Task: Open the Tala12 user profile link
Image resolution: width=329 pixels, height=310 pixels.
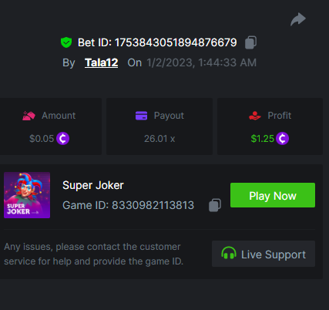Action: [102, 62]
